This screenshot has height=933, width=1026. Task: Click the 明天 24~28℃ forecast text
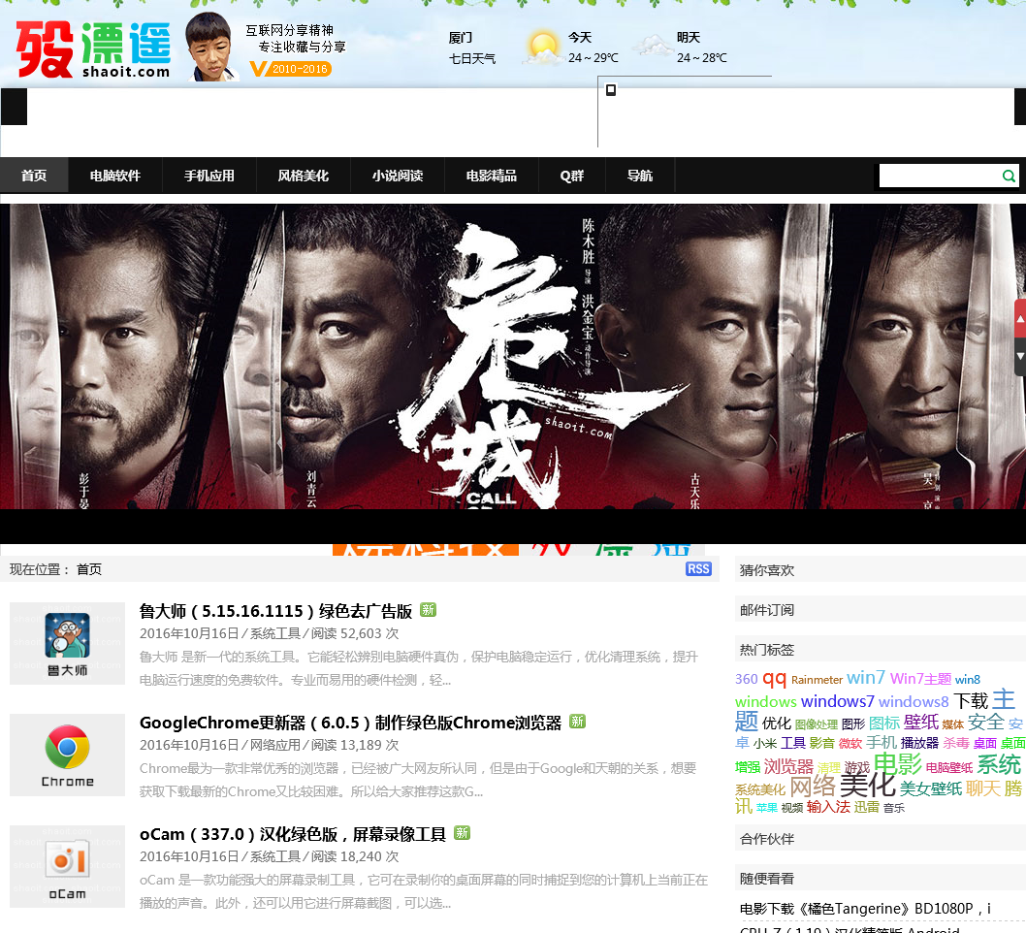[x=701, y=48]
